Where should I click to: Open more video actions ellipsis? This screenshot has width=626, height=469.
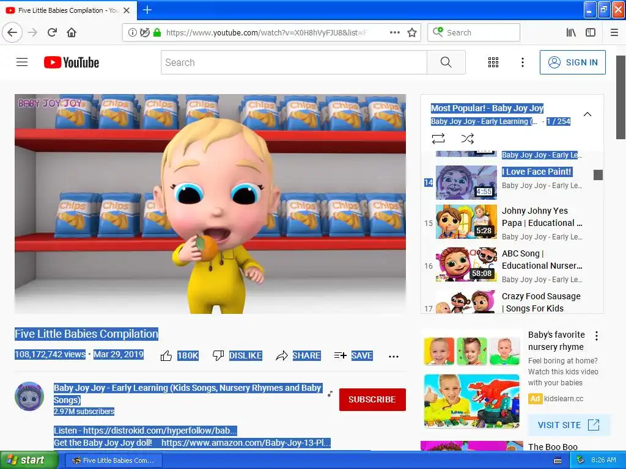point(394,357)
